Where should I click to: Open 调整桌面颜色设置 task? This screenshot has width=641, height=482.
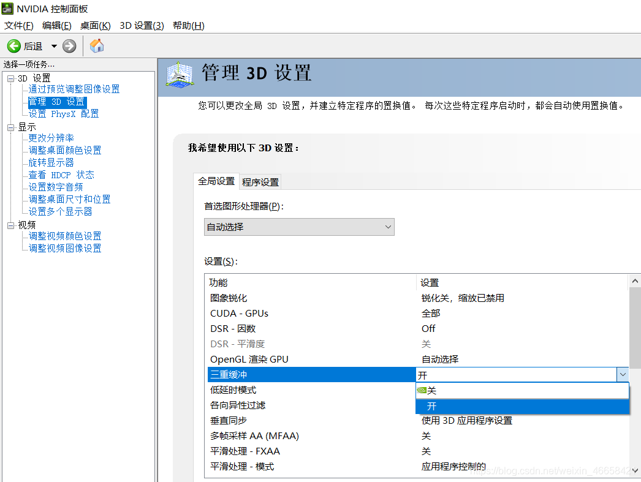[x=64, y=150]
